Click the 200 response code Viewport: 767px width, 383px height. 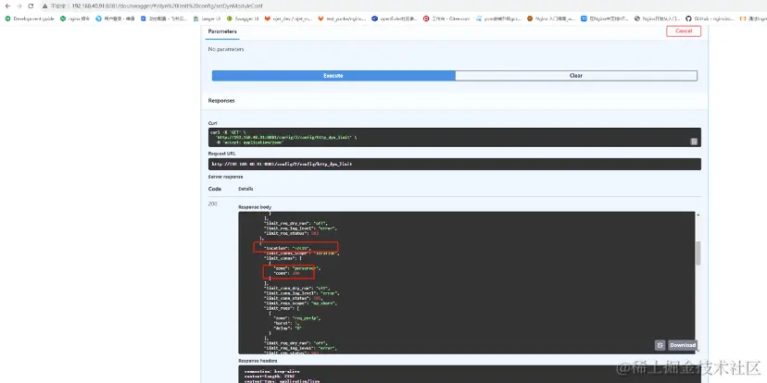point(213,204)
